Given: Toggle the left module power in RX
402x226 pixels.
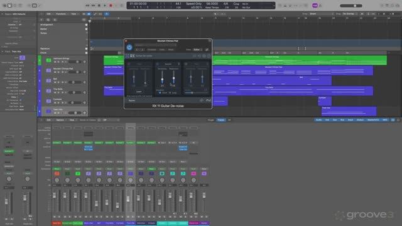Looking at the screenshot, I should pos(129,64).
